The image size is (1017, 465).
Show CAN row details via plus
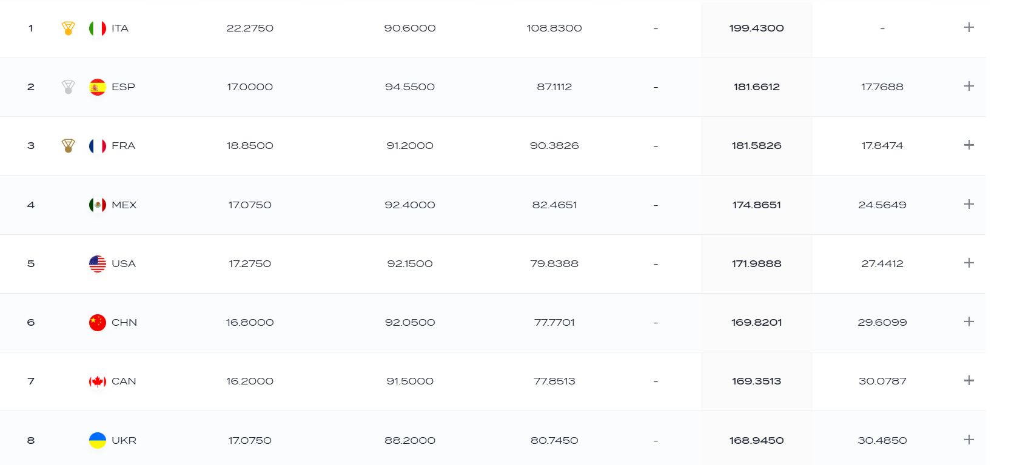(x=969, y=380)
